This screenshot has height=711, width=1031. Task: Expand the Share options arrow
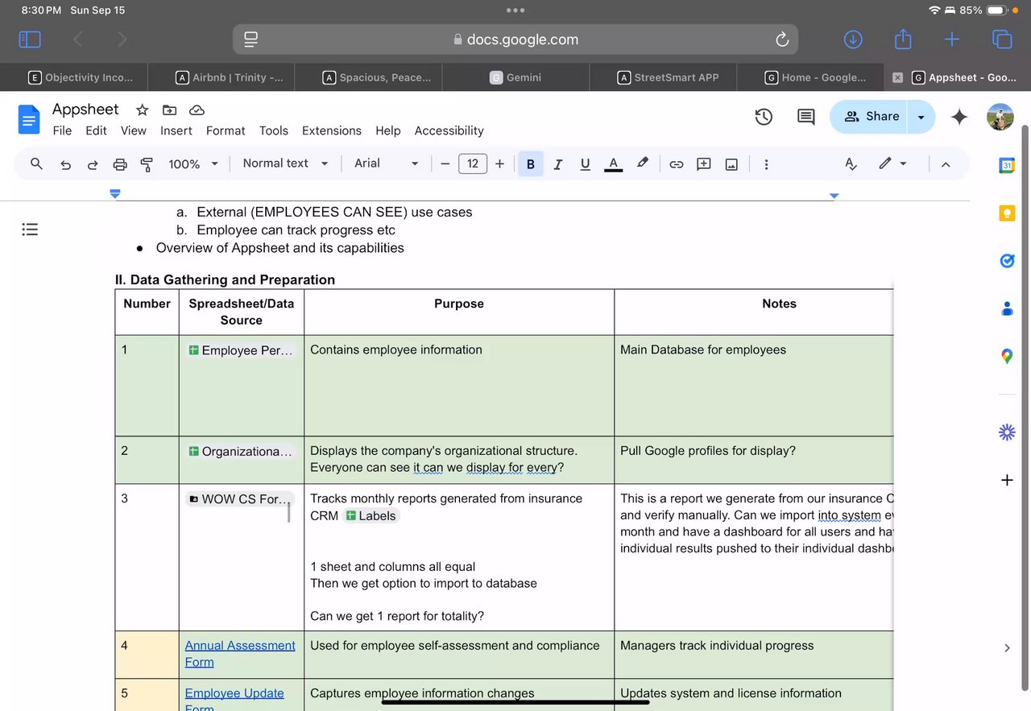(921, 117)
